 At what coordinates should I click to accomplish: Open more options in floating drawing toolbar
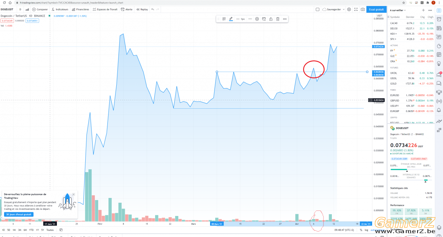click(x=285, y=19)
